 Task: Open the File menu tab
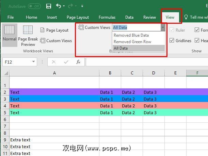click(x=11, y=17)
